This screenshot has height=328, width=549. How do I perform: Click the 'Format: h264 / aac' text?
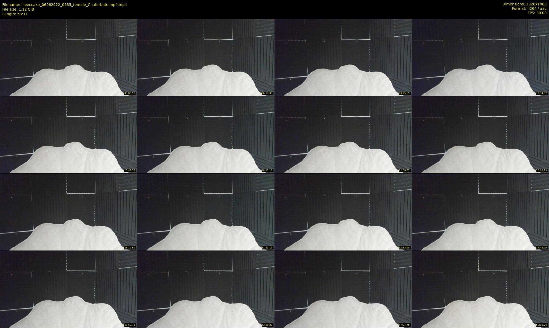(529, 8)
